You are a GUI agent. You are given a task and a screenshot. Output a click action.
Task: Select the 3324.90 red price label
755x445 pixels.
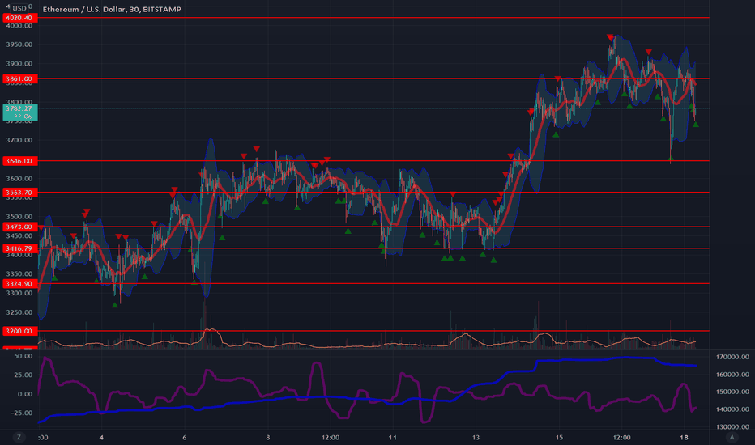pos(19,283)
